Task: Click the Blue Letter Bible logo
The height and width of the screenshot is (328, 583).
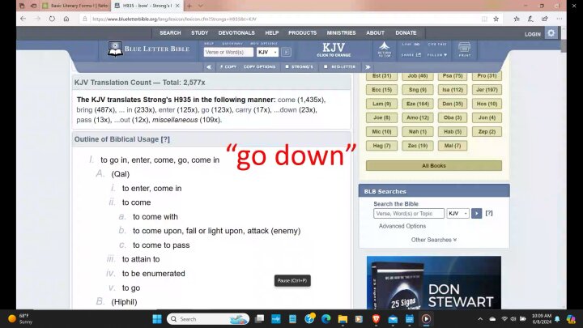Action: (x=148, y=49)
